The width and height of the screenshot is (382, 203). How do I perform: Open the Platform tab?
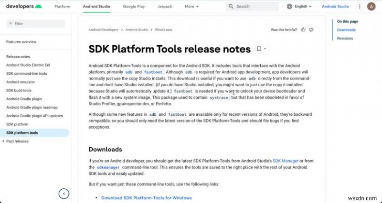point(63,7)
